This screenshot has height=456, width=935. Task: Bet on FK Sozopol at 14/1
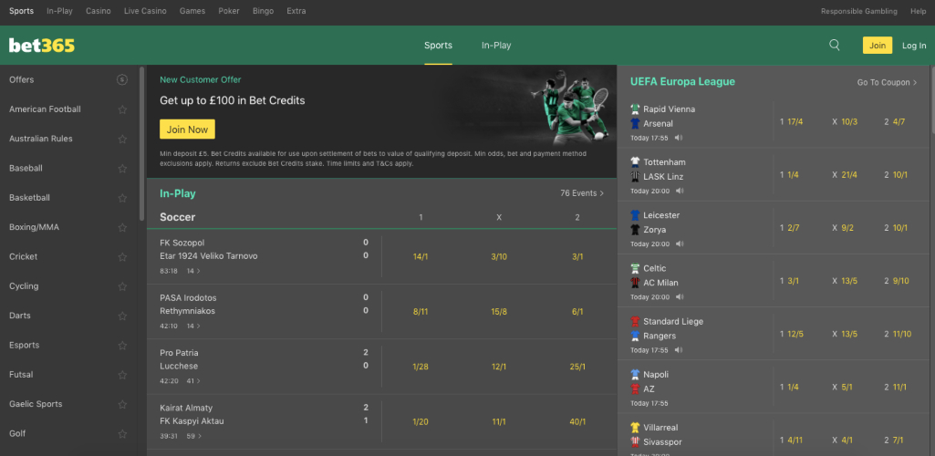click(x=421, y=256)
